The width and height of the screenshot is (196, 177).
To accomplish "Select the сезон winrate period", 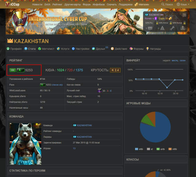I will tap(182, 60).
